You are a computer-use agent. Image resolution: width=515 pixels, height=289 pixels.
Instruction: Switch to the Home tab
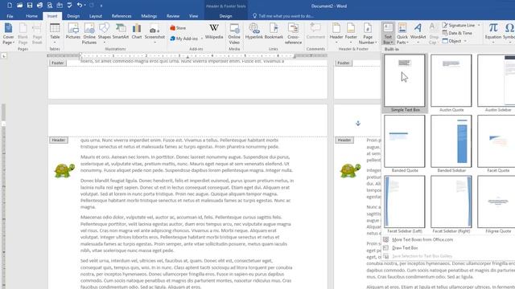click(x=31, y=16)
